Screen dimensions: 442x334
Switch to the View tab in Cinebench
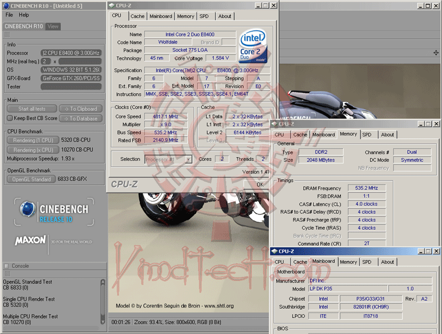52,26
